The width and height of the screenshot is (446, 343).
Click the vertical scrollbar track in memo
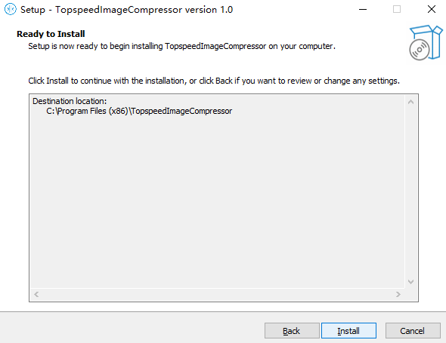click(410, 191)
